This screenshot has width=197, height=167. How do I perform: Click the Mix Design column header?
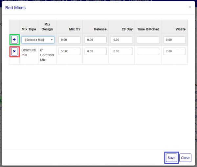(x=47, y=27)
